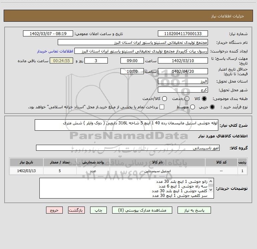Click the buyer notes line زانو جوشی 1 اینچ
This screenshot has width=257, height=249.
coord(182,181)
